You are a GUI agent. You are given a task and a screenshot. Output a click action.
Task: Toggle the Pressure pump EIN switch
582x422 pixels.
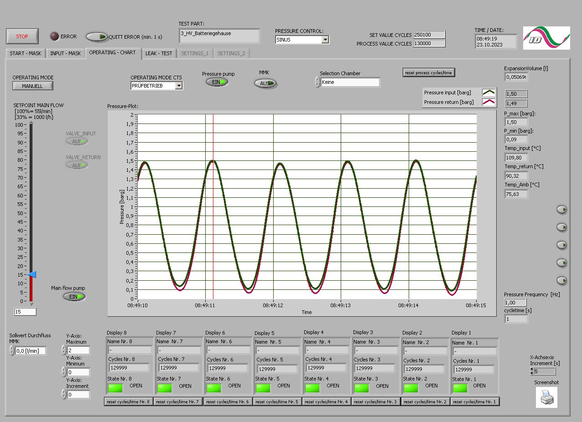(x=217, y=82)
